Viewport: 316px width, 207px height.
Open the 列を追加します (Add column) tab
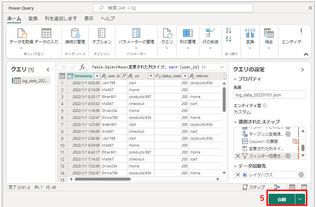[x=61, y=19]
